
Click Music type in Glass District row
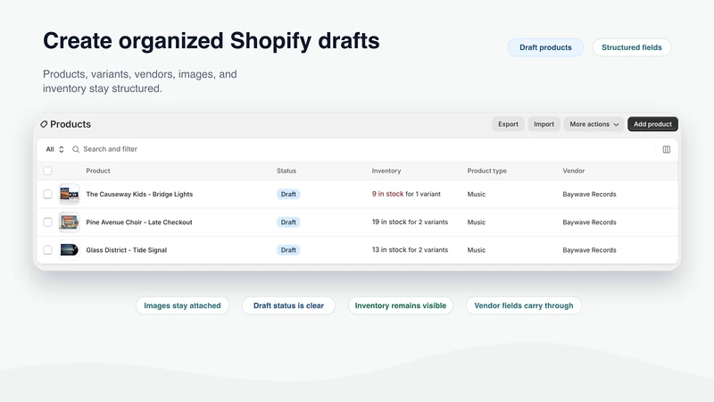tap(477, 250)
